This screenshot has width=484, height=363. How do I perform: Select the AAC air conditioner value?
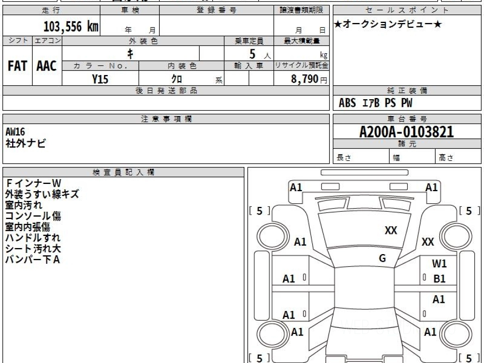(x=47, y=66)
